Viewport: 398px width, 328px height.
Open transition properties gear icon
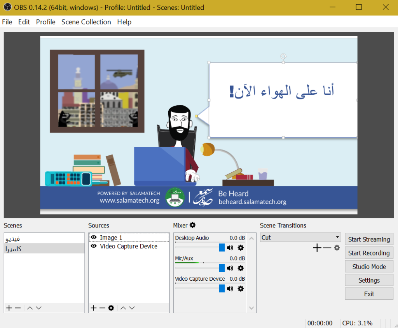337,248
